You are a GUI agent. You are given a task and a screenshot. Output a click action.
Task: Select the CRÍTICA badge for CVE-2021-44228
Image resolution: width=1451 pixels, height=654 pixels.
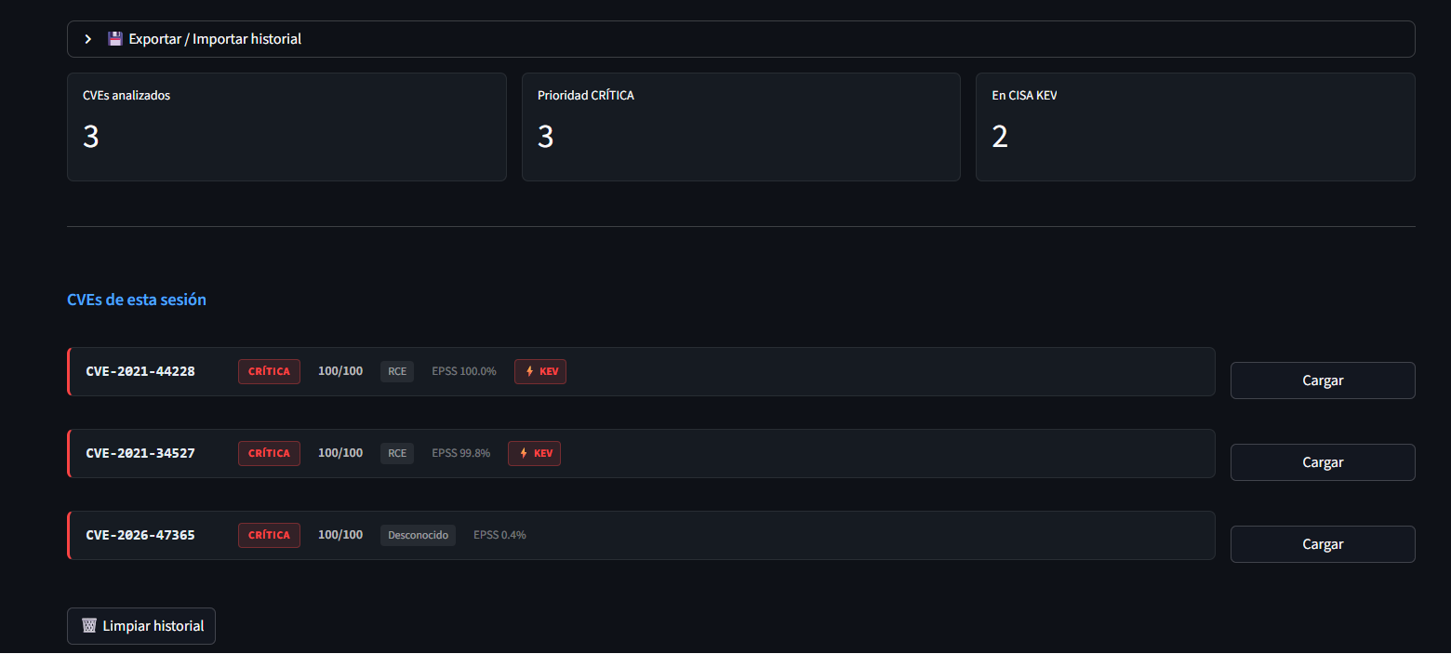[x=269, y=371]
